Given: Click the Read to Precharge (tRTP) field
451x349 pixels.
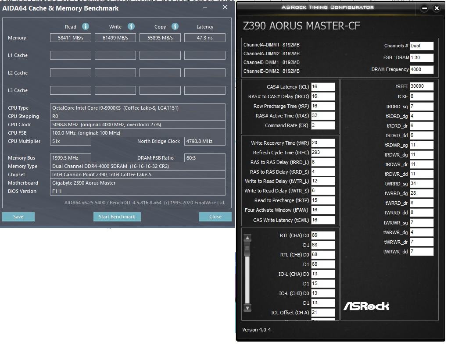Looking at the screenshot, I should pos(323,200).
